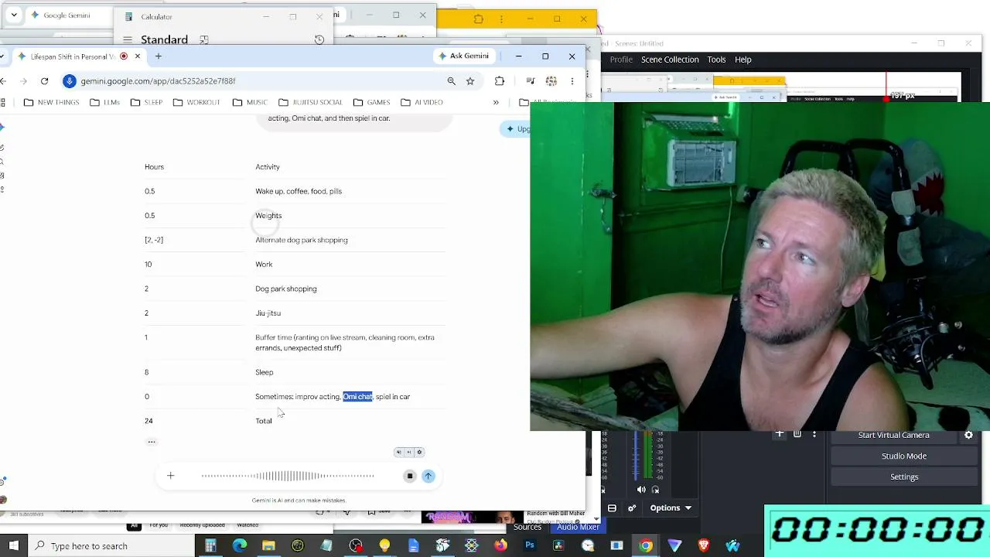
Task: Open a new Chrome tab
Action: coord(158,56)
